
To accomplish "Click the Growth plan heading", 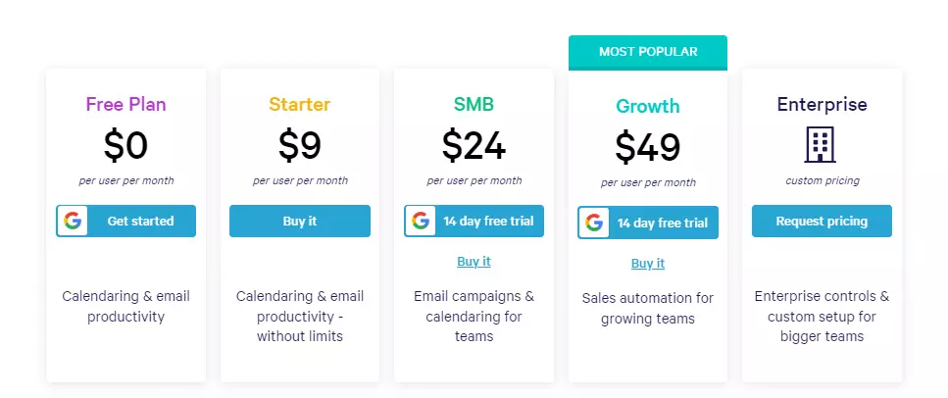I will pos(648,106).
